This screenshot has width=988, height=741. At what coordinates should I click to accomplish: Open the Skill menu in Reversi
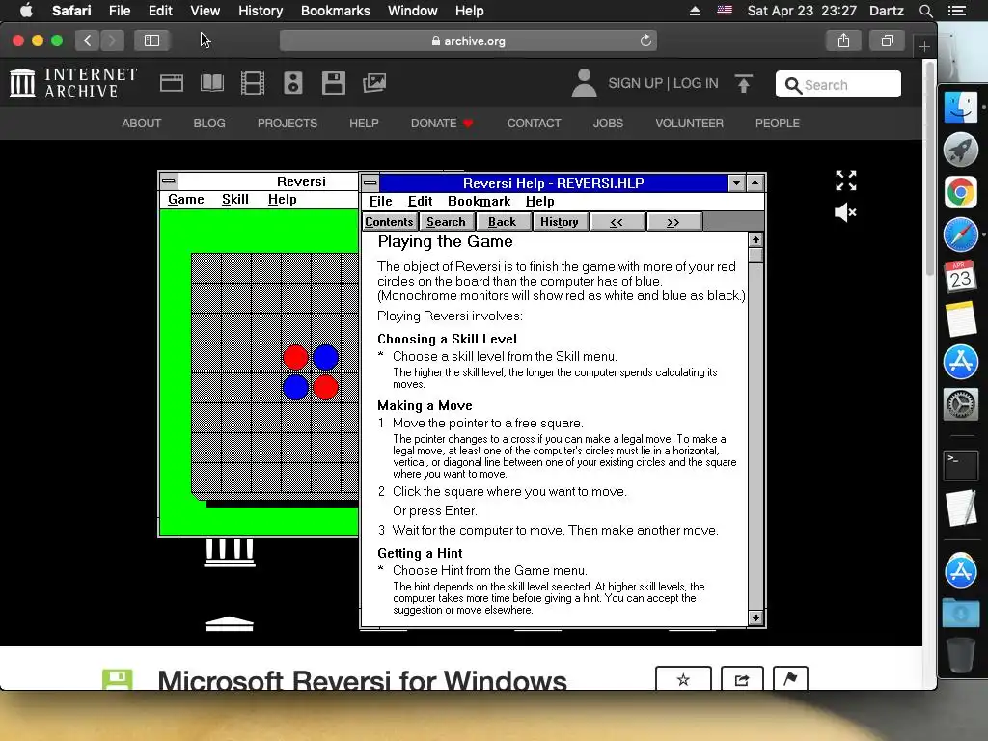click(x=235, y=199)
